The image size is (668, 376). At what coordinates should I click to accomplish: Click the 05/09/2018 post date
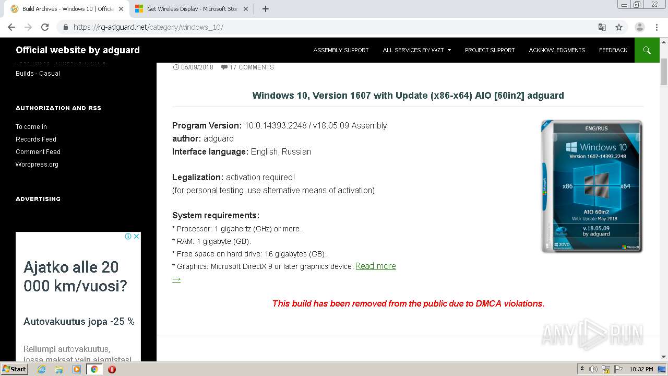coord(197,67)
